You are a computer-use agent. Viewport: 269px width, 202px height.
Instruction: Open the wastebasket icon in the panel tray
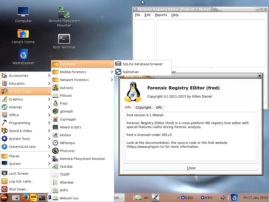[234, 198]
